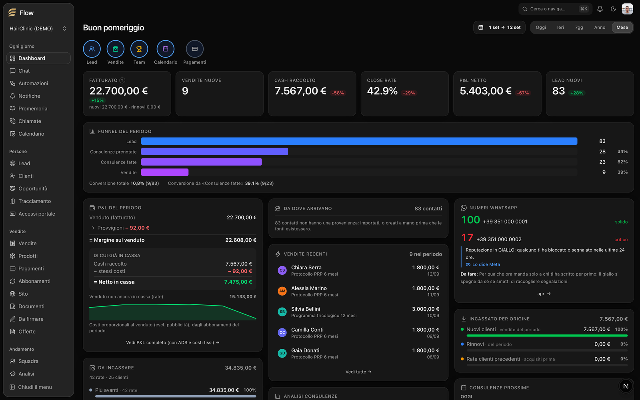Select the Mese period option
Image resolution: width=640 pixels, height=400 pixels.
622,28
